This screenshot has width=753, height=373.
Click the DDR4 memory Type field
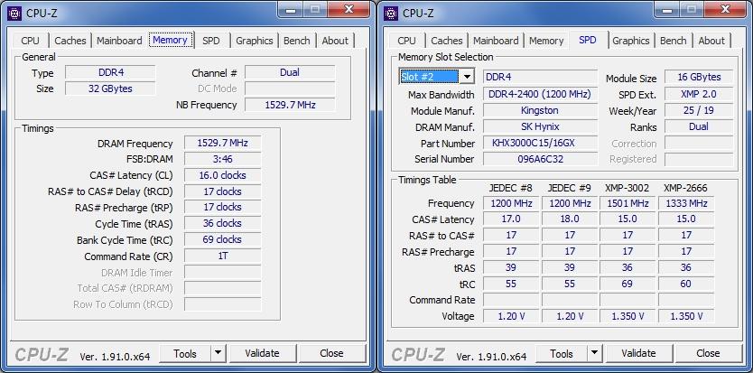[x=110, y=72]
